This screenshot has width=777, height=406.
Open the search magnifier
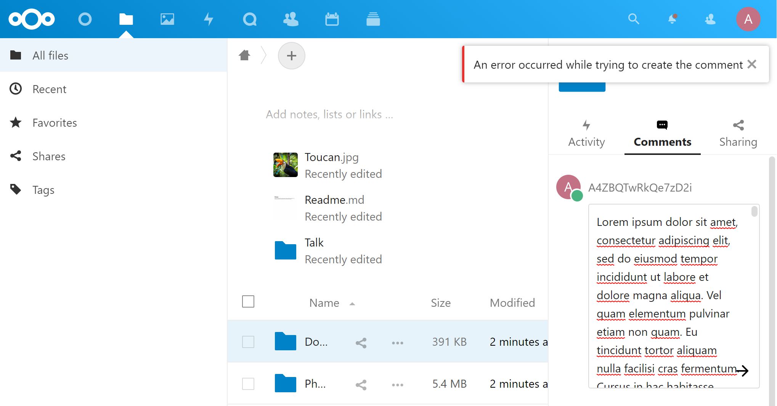tap(634, 18)
